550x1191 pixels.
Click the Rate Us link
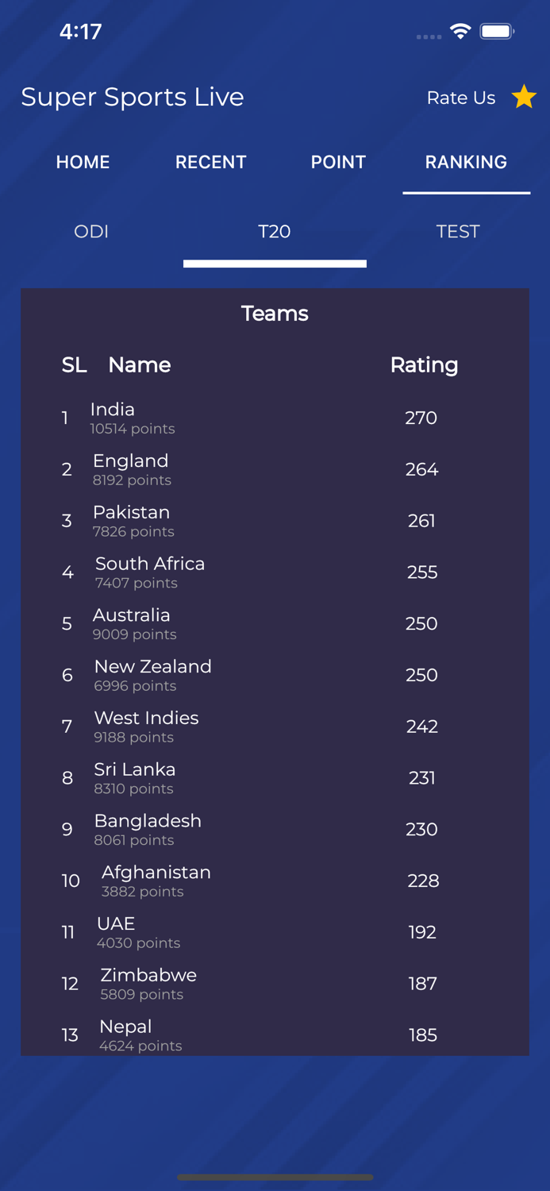click(x=461, y=98)
